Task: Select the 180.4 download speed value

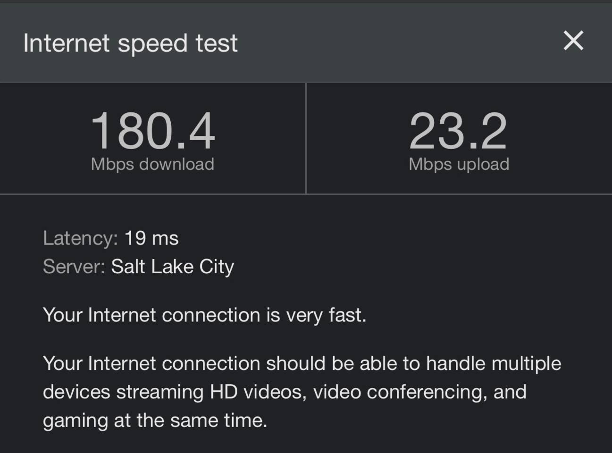Action: (x=152, y=131)
